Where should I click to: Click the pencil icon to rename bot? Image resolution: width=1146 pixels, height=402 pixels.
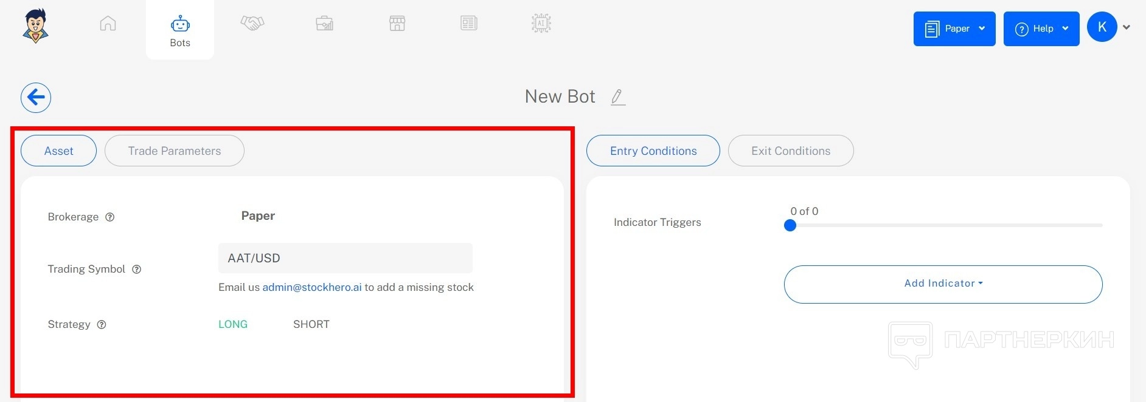tap(617, 97)
